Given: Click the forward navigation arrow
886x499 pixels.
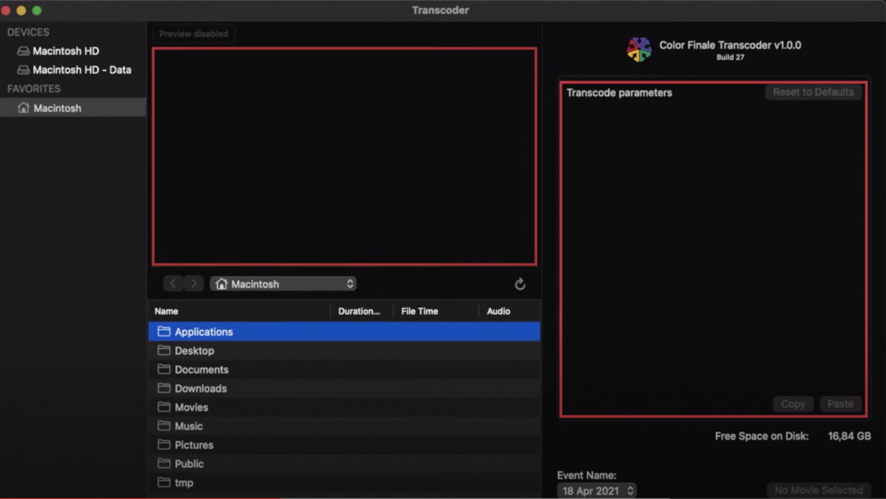Looking at the screenshot, I should (194, 283).
